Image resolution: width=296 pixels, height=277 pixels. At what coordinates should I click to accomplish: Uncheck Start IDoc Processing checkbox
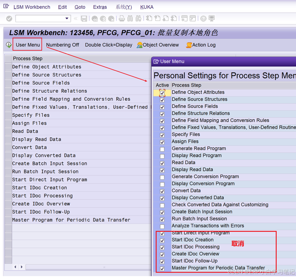click(x=162, y=247)
